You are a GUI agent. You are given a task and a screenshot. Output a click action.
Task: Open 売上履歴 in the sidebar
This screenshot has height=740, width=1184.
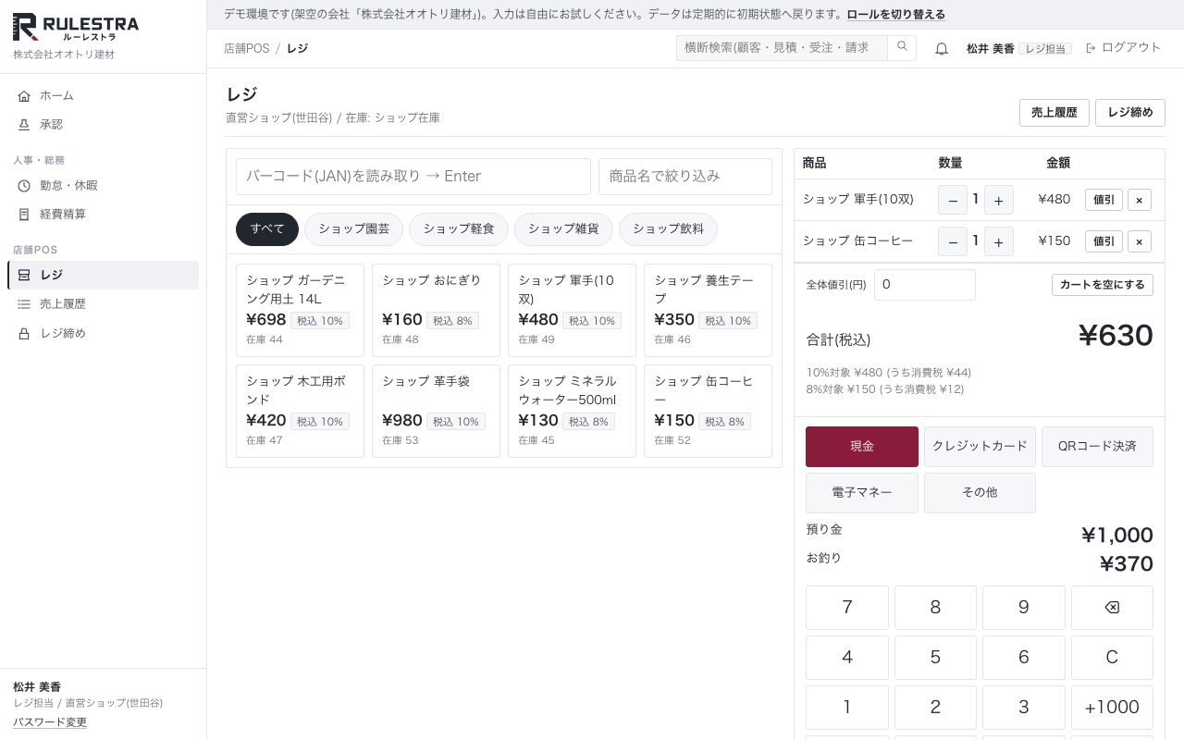tap(103, 303)
